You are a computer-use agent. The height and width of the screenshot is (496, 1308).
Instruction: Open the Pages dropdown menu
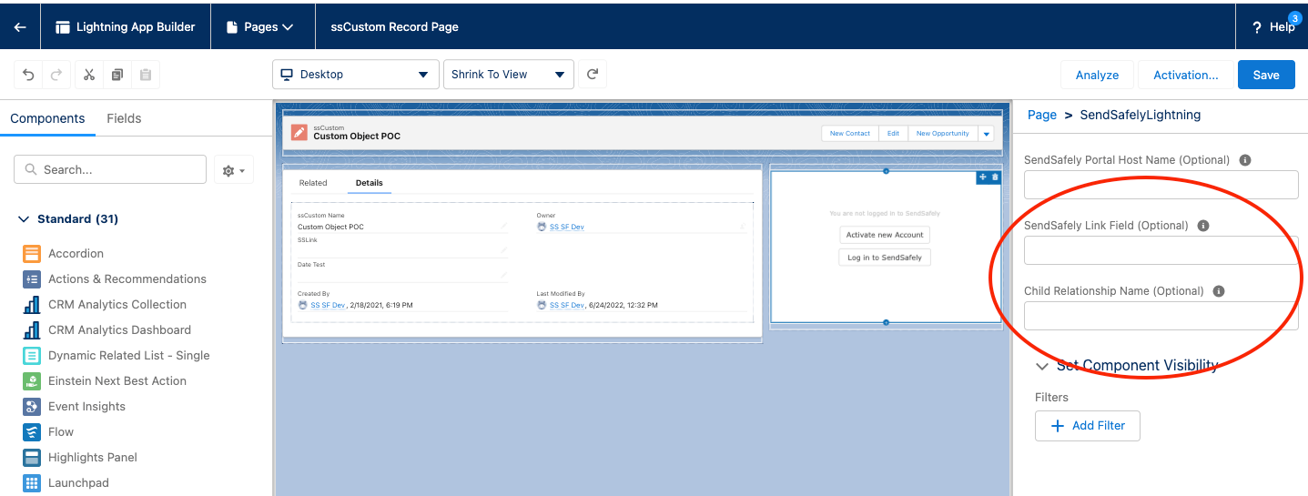click(x=259, y=27)
